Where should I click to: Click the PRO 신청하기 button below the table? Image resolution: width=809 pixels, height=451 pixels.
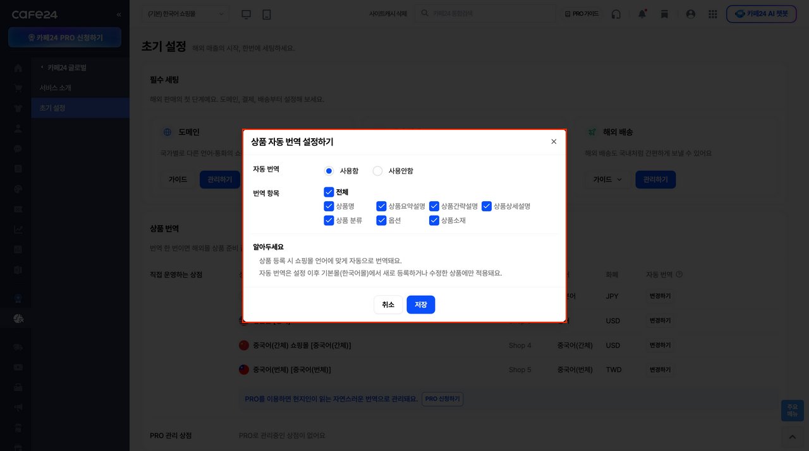click(x=442, y=399)
